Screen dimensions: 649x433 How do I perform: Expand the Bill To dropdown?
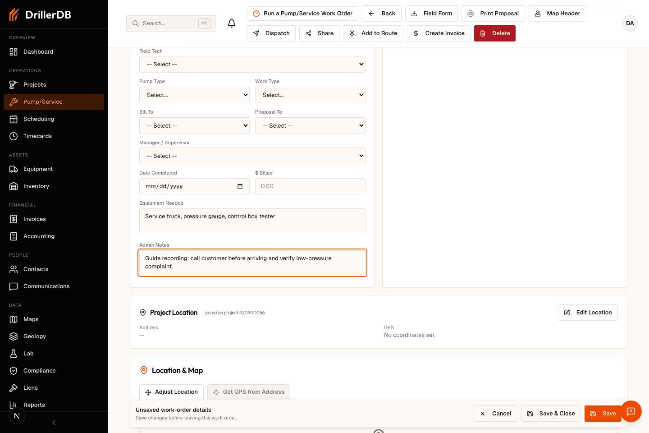click(x=194, y=126)
